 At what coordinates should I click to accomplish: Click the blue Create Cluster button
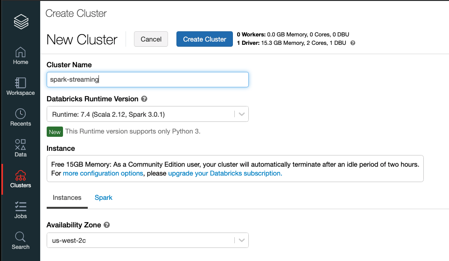click(x=204, y=39)
